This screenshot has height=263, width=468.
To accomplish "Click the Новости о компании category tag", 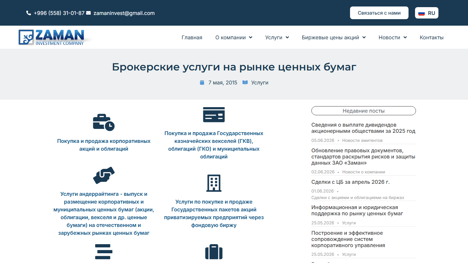I will (x=364, y=172).
